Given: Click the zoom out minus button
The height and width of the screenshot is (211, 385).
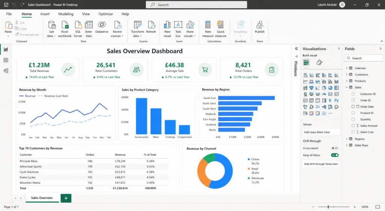Looking at the screenshot, I should click(313, 207).
